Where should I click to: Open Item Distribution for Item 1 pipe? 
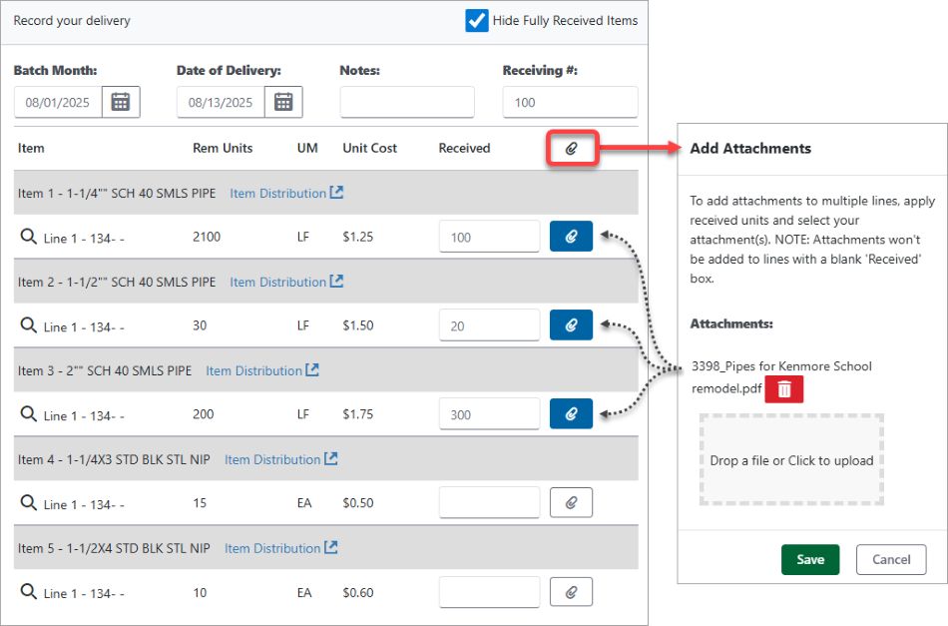point(286,194)
